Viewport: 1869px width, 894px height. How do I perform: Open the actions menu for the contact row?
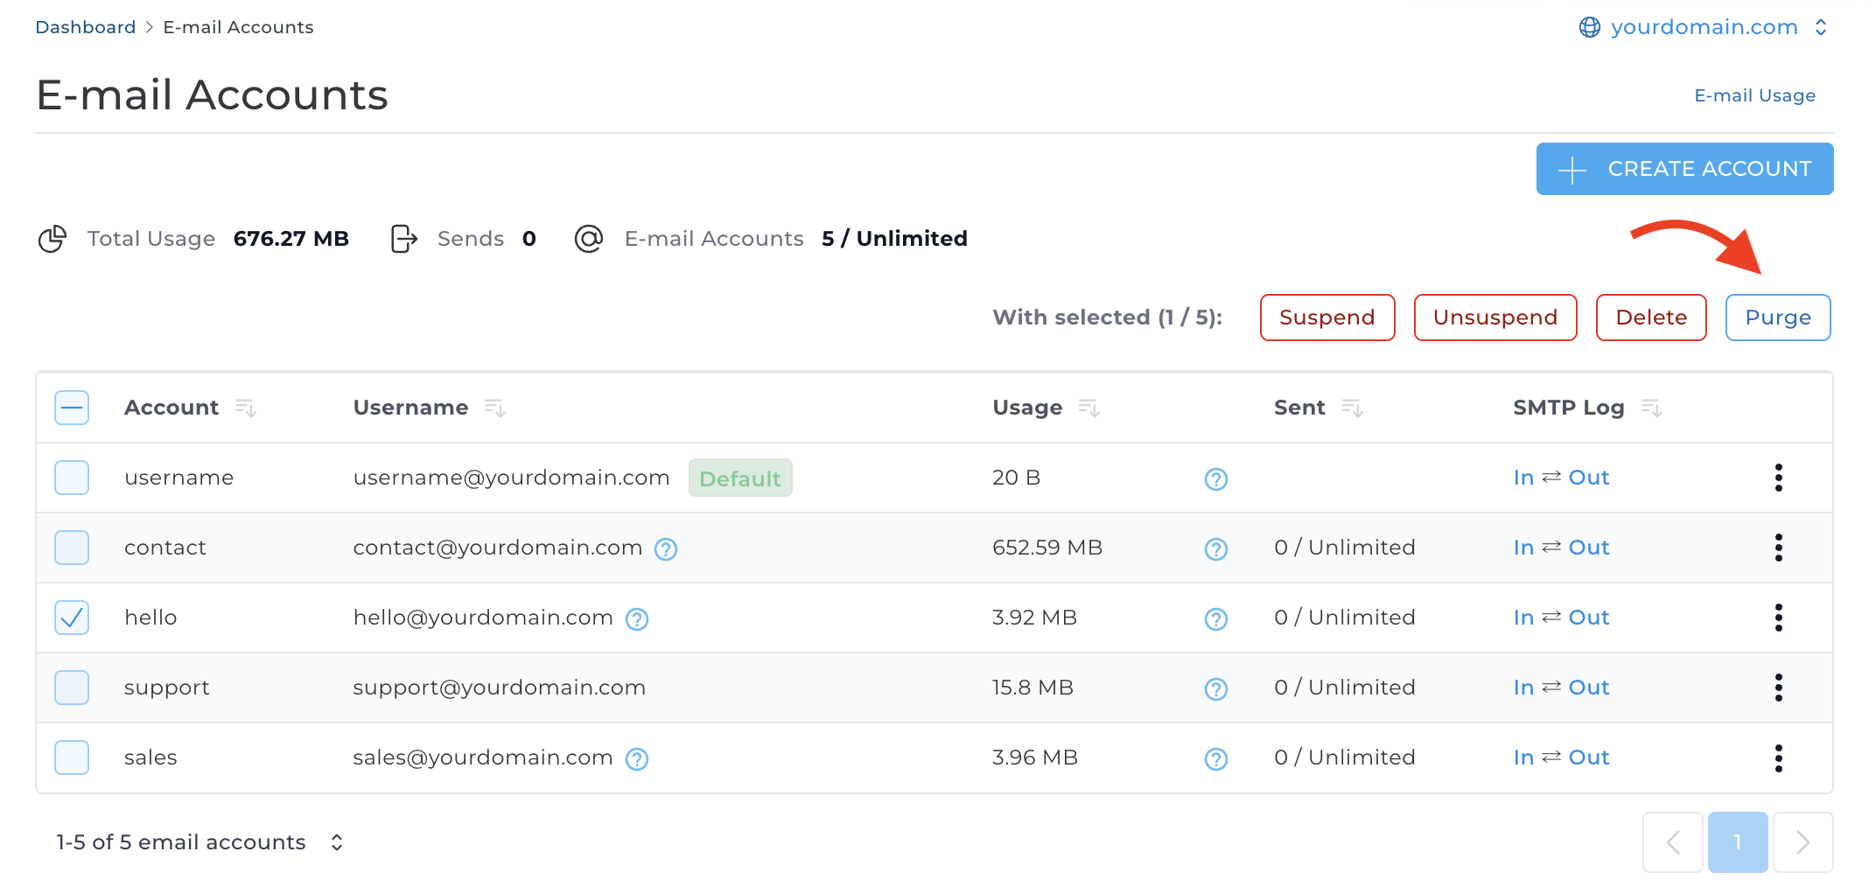(x=1778, y=548)
